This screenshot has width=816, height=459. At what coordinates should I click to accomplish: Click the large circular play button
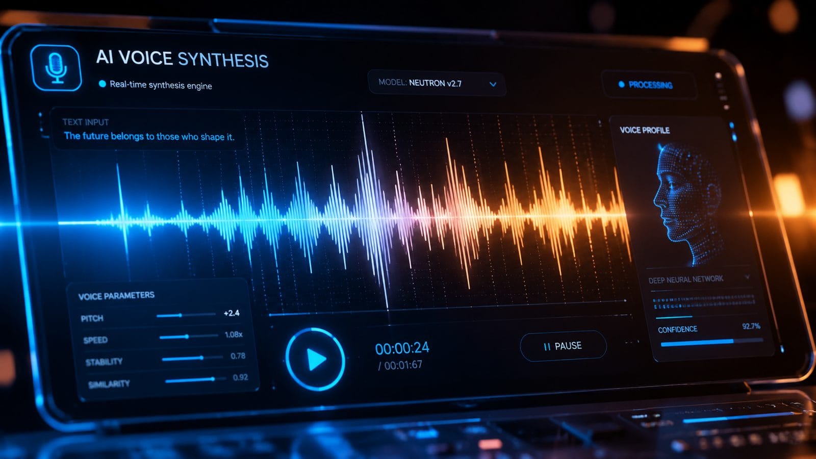click(315, 360)
